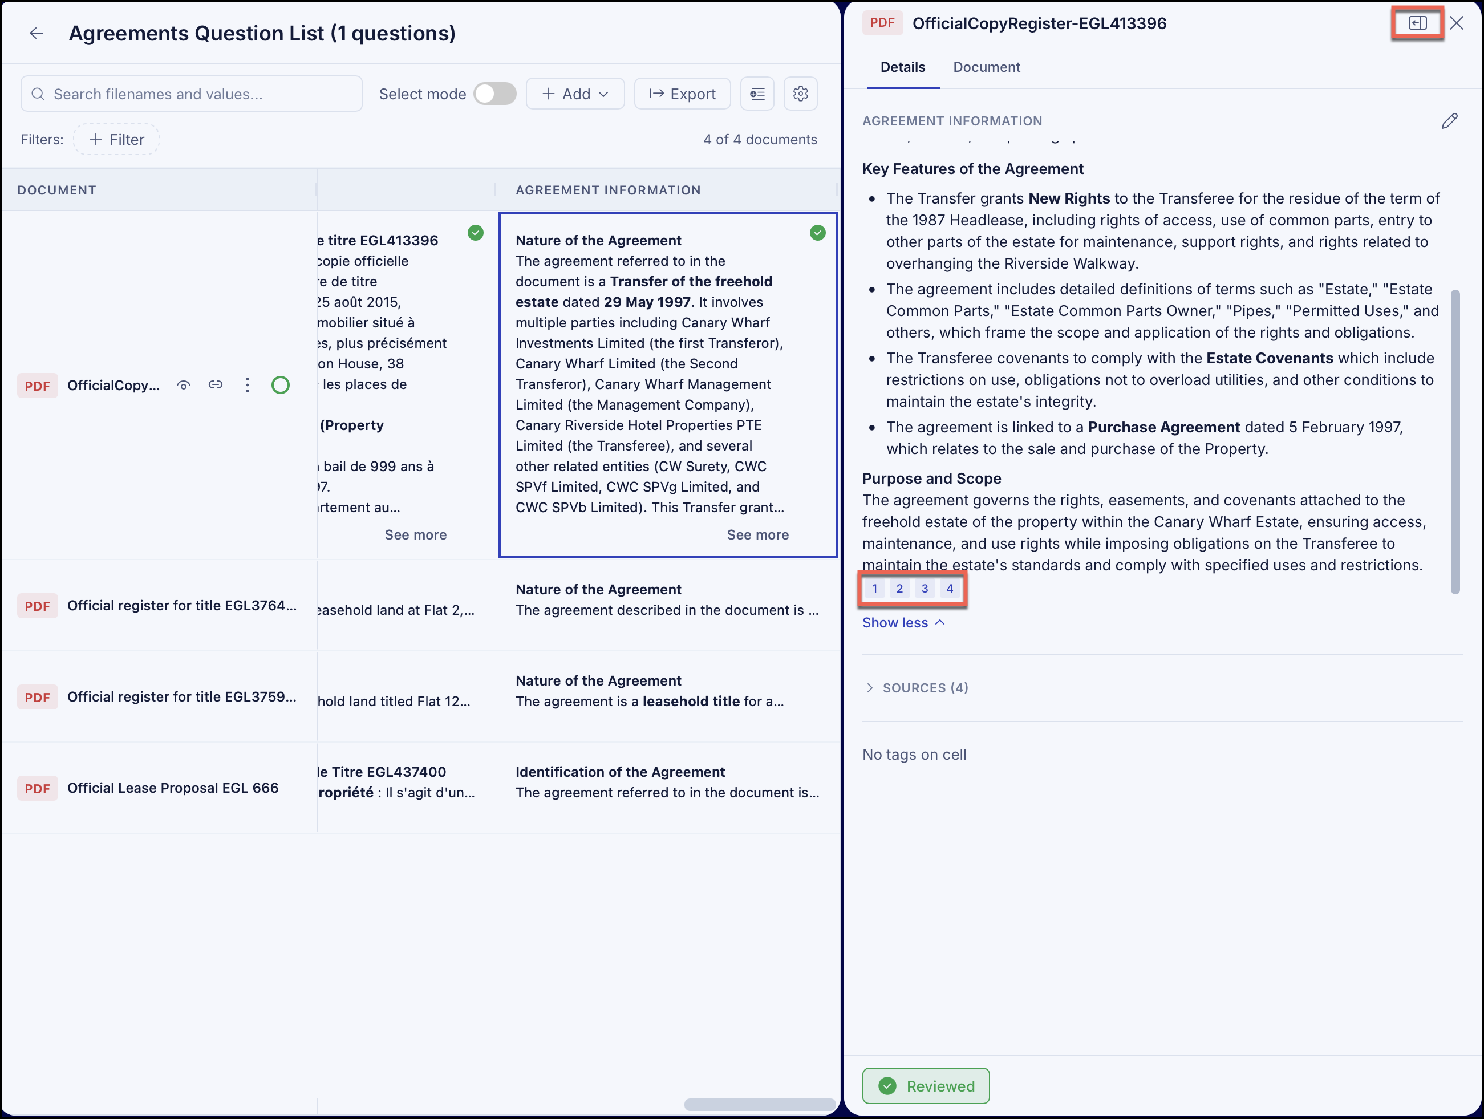This screenshot has height=1119, width=1484.
Task: Copy link for the OfficialCopy document row
Action: pyautogui.click(x=216, y=384)
